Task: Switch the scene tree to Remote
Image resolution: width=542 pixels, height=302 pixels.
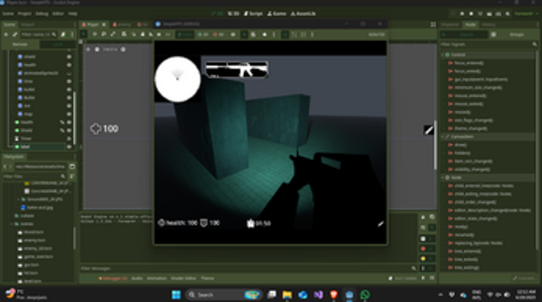Action: [x=20, y=44]
